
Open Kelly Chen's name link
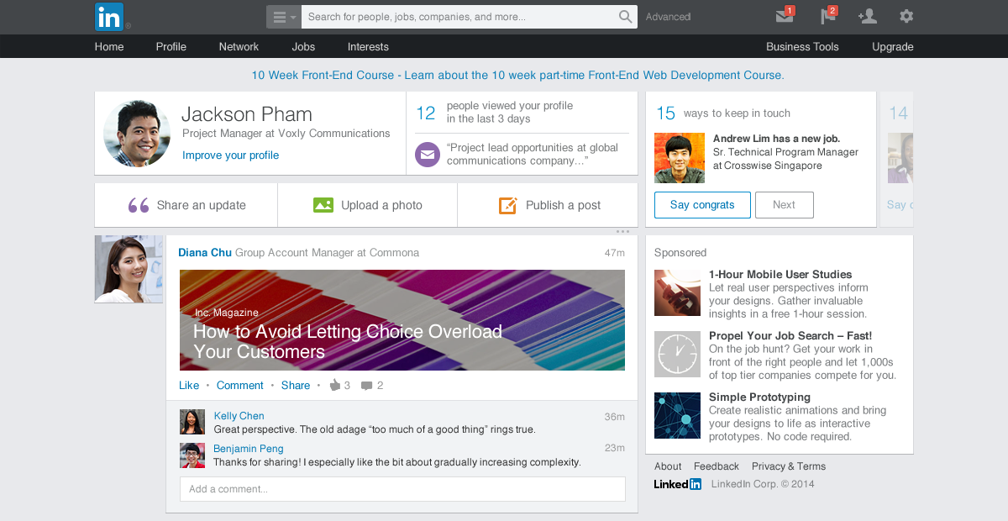pos(239,416)
